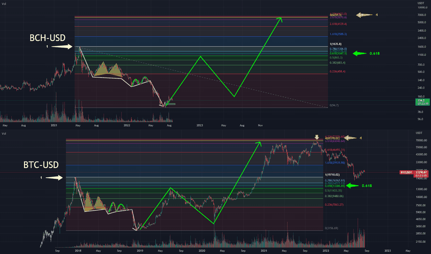
Task: Click the 2023 mark on the BTC time axis
Action: click(388, 251)
